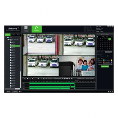Go to next month in calendar
Screen dimensions: 118x118
(112, 37)
